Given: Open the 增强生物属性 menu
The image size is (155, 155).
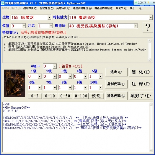Looking at the screenshot, I should coord(104,8).
